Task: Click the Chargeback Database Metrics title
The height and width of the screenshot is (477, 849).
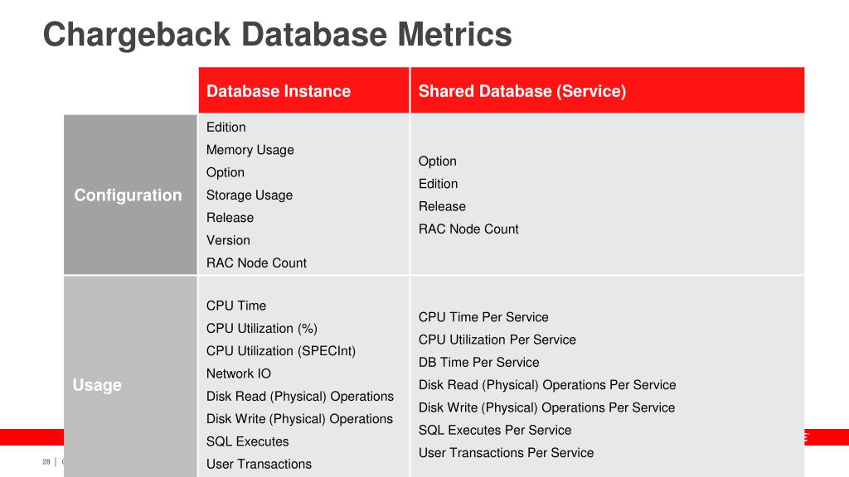Action: tap(277, 35)
